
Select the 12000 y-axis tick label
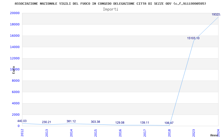(x=15, y=58)
